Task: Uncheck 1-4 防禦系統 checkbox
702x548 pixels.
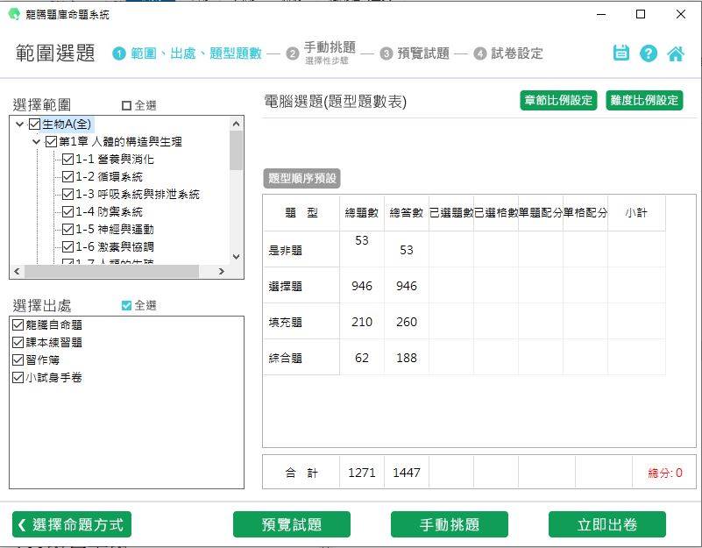Action: click(67, 211)
